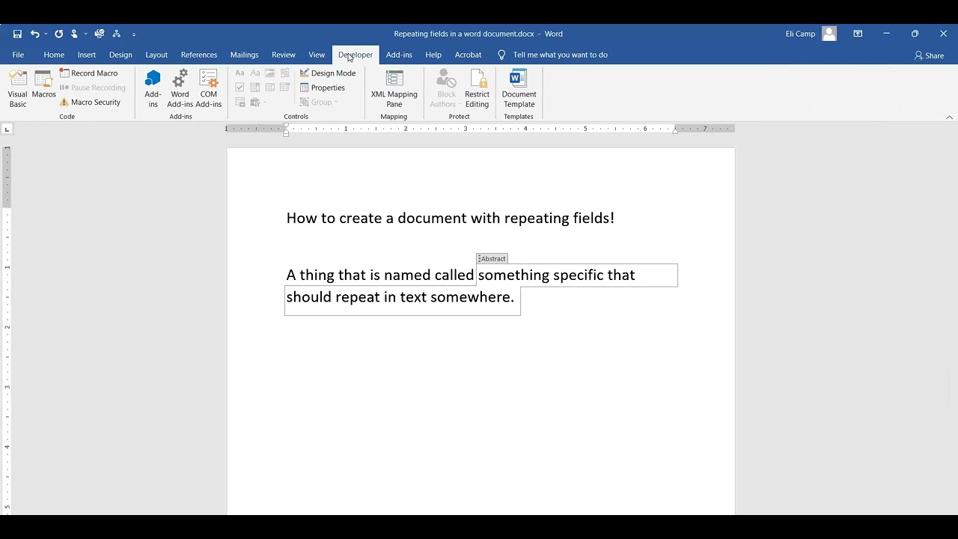Insert a Rich Text content control
Image resolution: width=958 pixels, height=539 pixels.
pyautogui.click(x=239, y=73)
